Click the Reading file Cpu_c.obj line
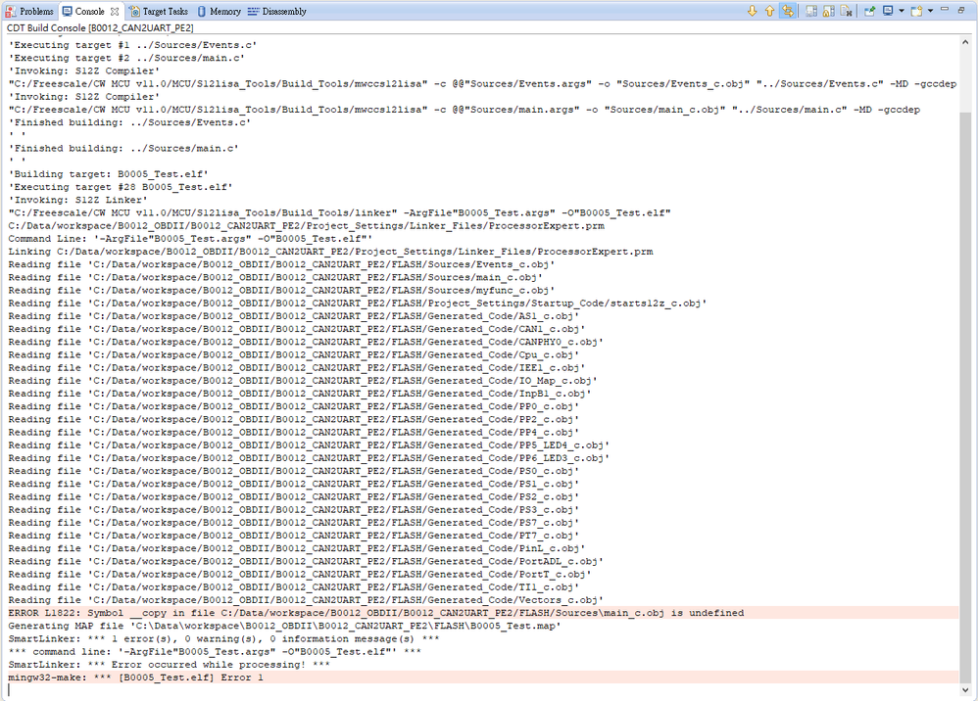 tap(294, 355)
